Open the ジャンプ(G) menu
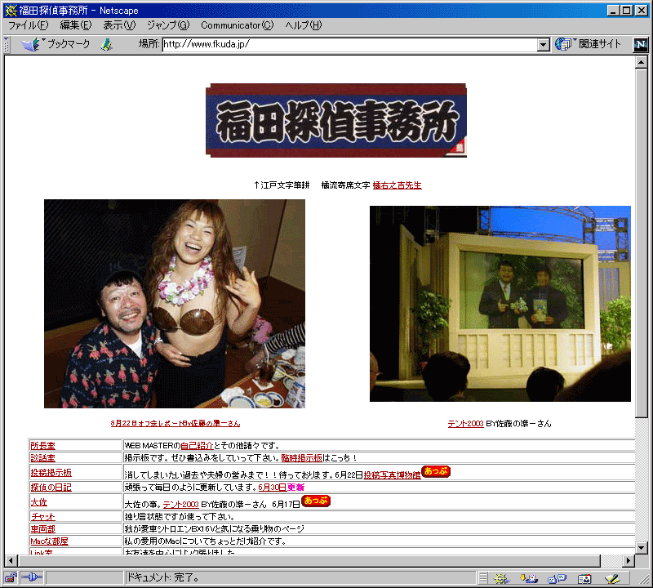 click(168, 25)
